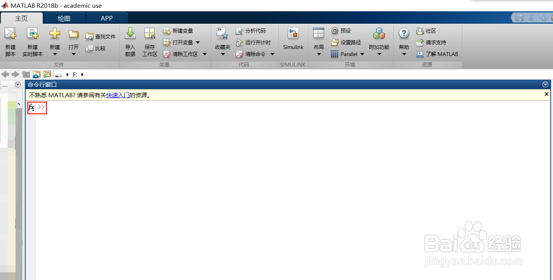
Task: Expand the 布局 dropdown arrow
Action: coord(319,54)
